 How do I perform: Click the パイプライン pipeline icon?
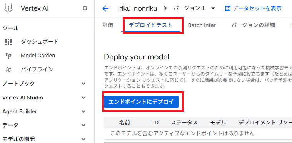pos(8,69)
